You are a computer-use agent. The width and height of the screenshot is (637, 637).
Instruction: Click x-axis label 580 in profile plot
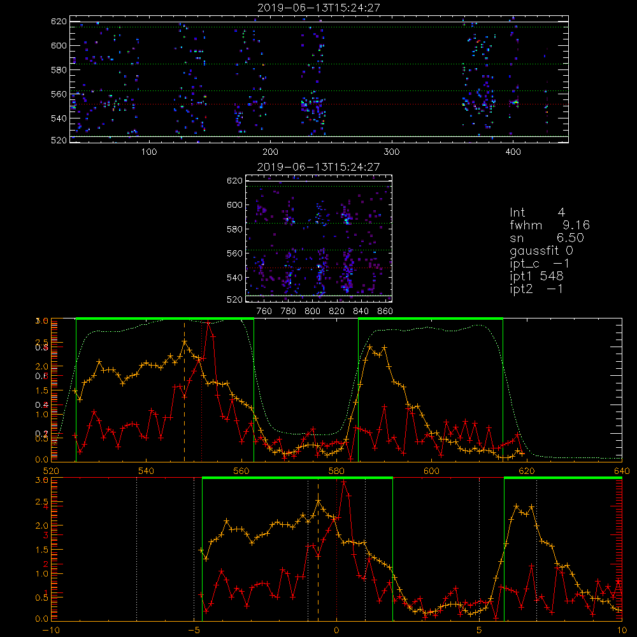pyautogui.click(x=336, y=471)
